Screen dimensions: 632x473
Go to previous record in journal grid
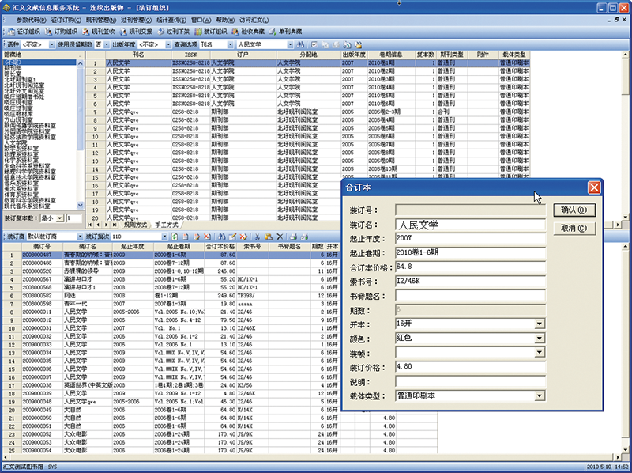click(x=98, y=225)
